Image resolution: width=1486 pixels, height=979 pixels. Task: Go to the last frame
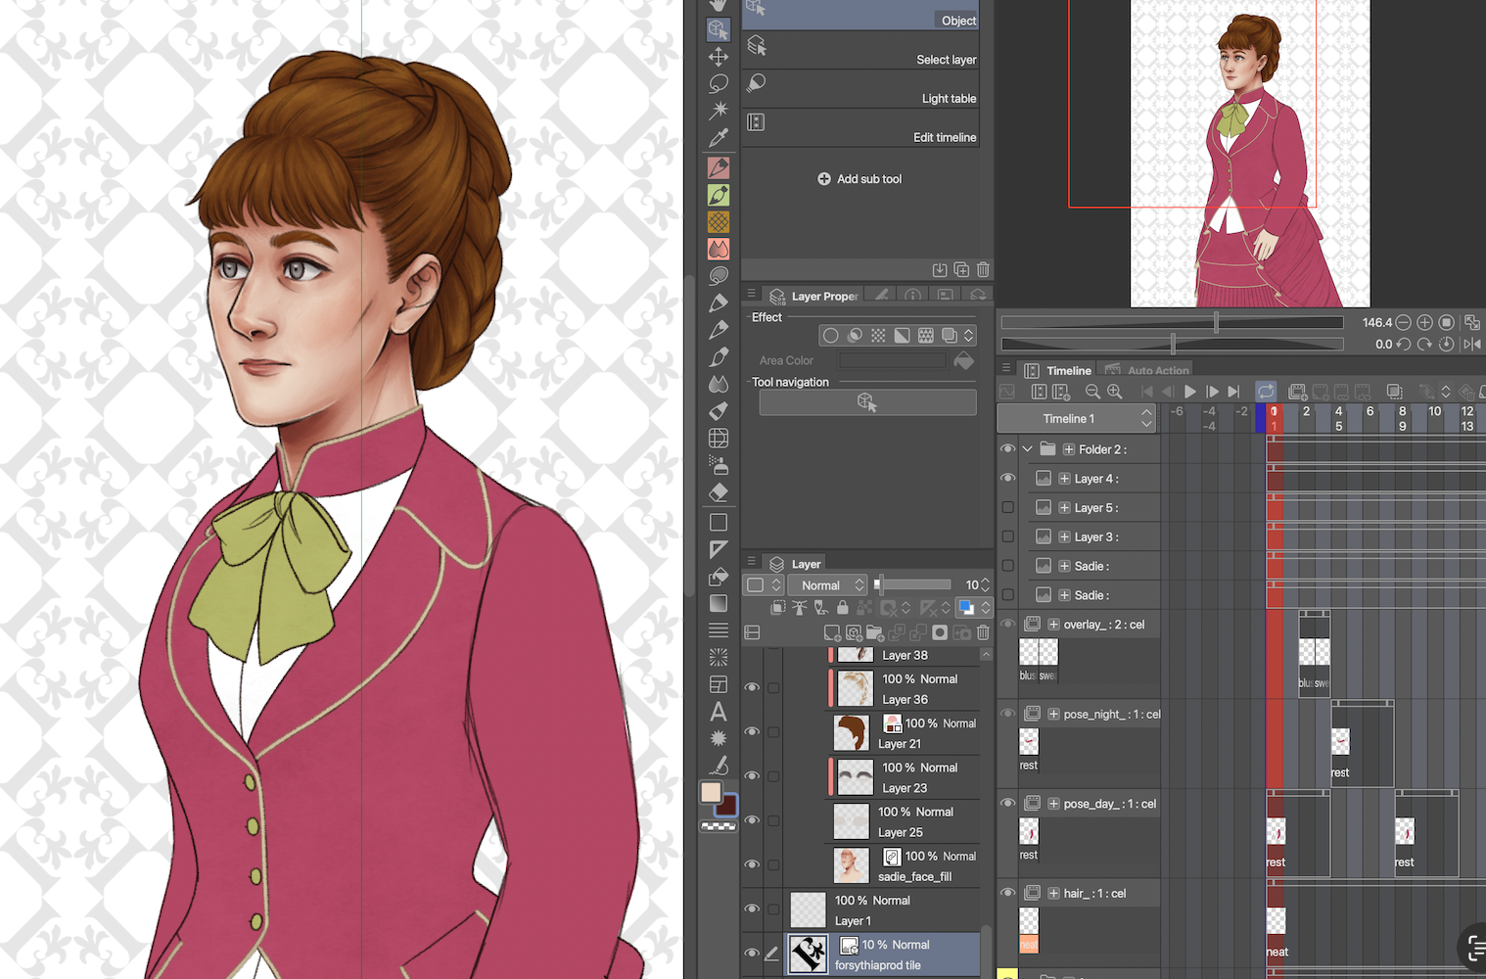[1233, 392]
